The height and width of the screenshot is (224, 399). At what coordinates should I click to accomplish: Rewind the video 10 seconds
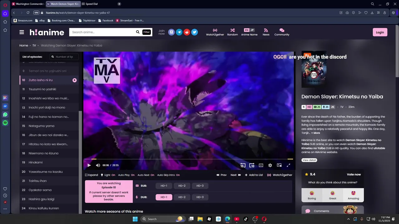tap(243, 165)
